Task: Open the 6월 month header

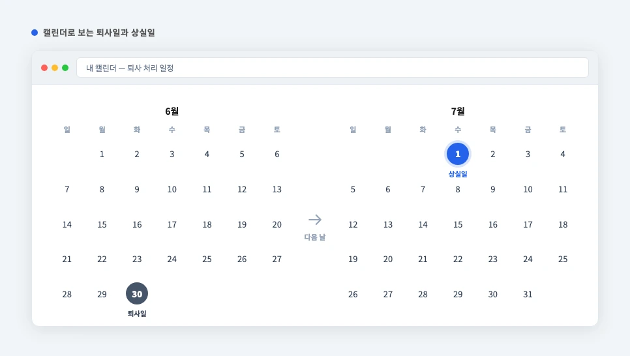Action: tap(172, 111)
